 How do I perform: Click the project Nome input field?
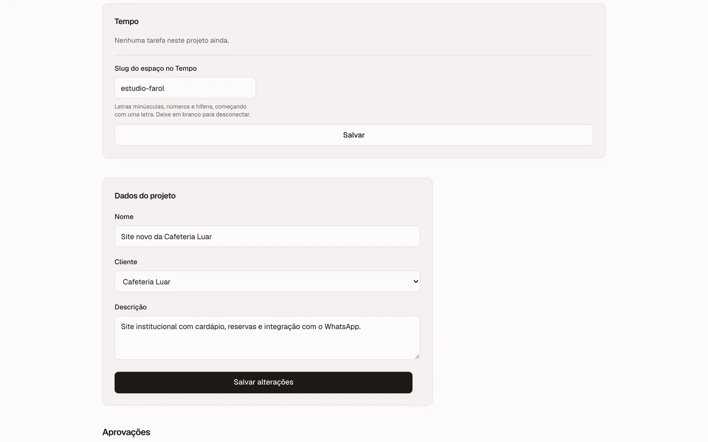[267, 236]
